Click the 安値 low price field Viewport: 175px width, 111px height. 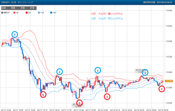click(24, 8)
